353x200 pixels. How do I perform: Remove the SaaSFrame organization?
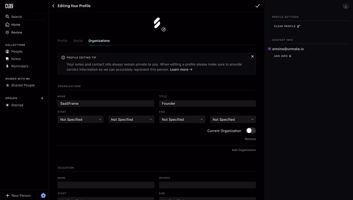point(250,139)
